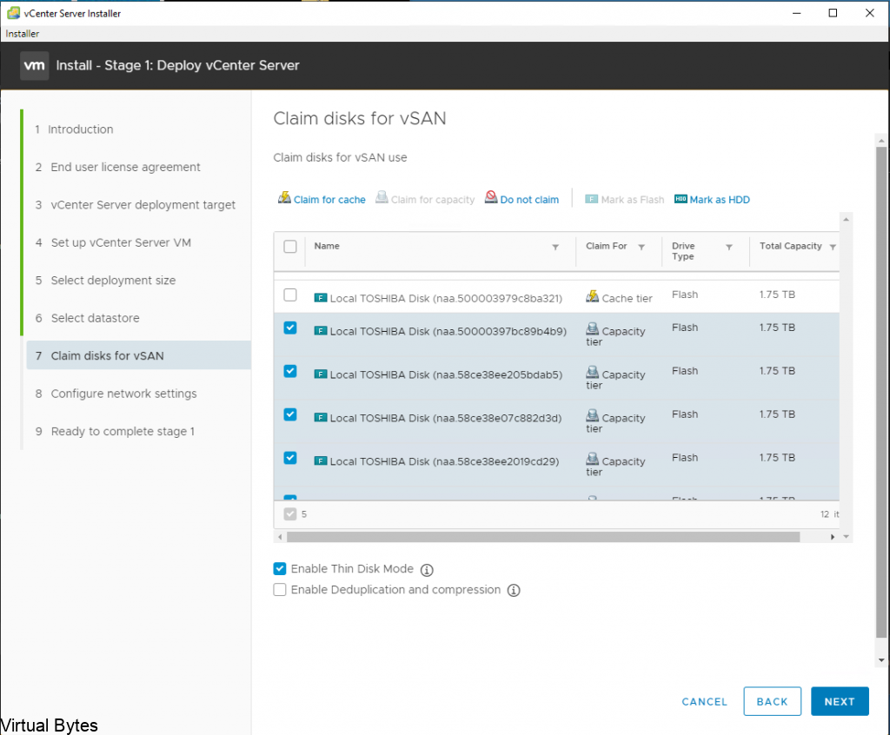Click the horizontal scrollbar of the disk table
The width and height of the screenshot is (890, 735).
(x=543, y=537)
